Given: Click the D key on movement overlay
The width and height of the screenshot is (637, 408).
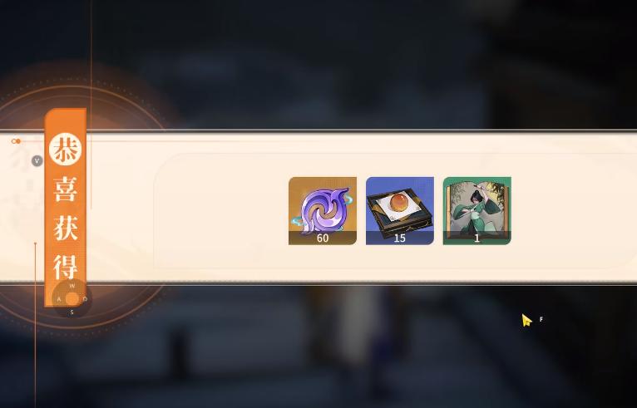Looking at the screenshot, I should click(85, 299).
